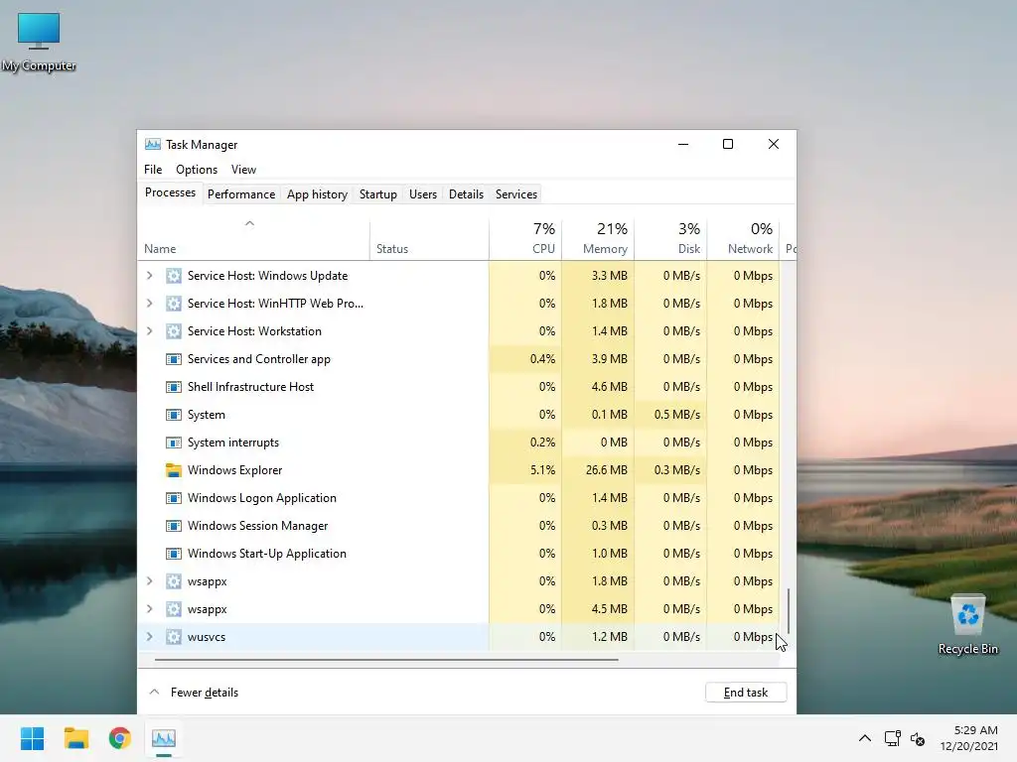Select the System interrupts row name
The height and width of the screenshot is (762, 1017).
[232, 443]
